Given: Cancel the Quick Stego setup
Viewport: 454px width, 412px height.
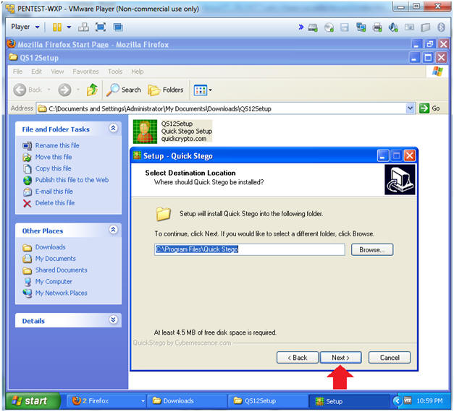Looking at the screenshot, I should click(390, 357).
